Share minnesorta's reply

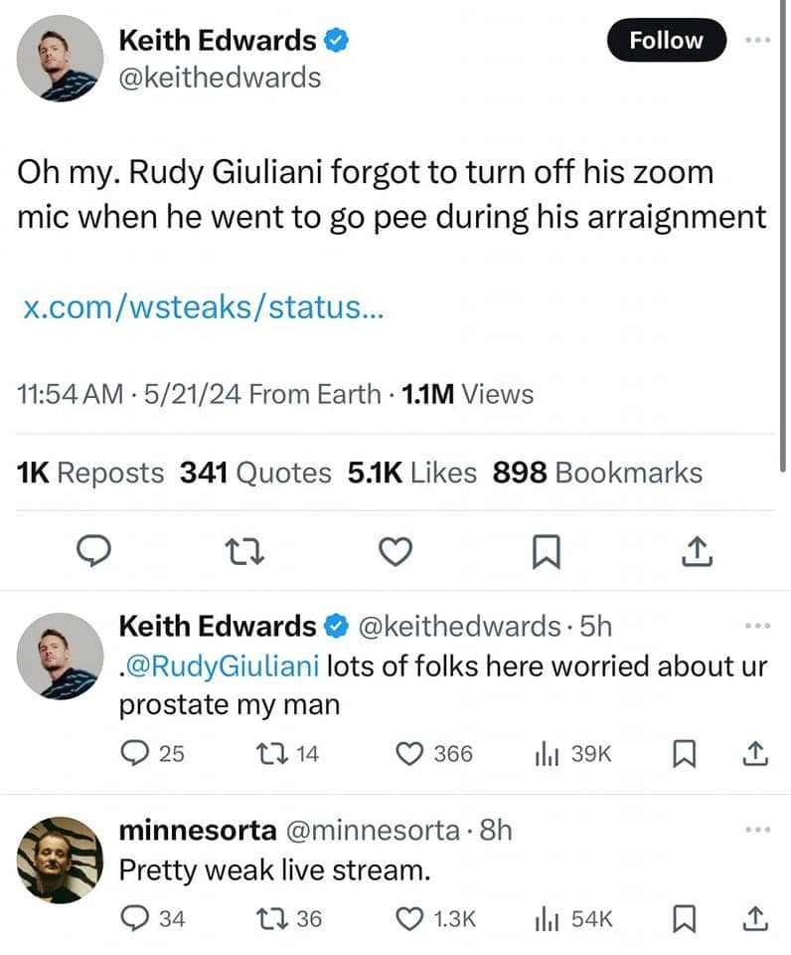tap(753, 919)
